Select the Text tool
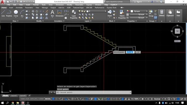187x105 pixels. click(52, 13)
